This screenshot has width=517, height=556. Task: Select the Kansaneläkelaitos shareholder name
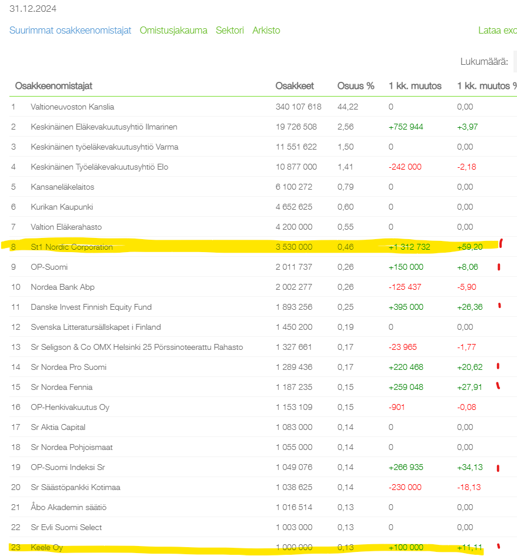coord(62,187)
